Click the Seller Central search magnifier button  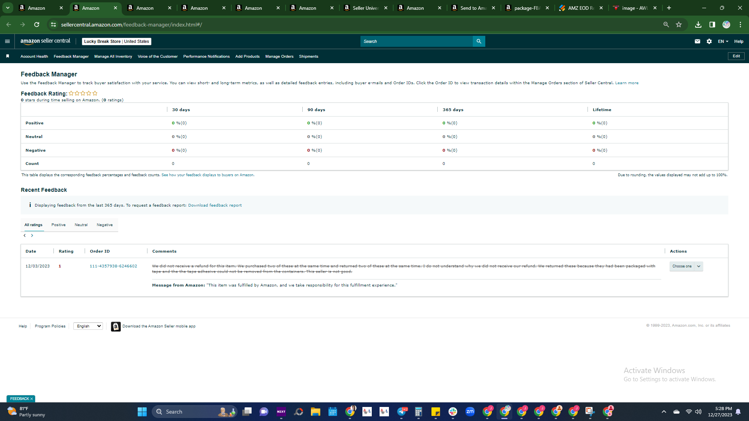pos(479,41)
